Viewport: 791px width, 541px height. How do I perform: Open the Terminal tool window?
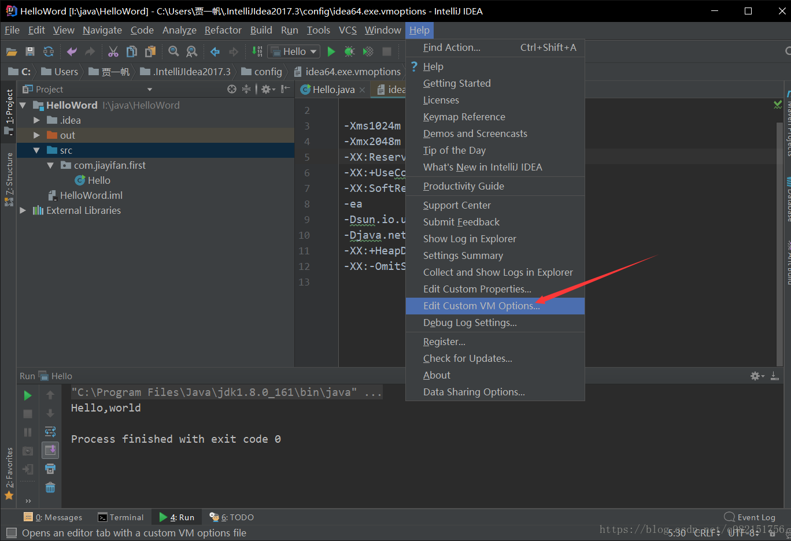(x=121, y=517)
